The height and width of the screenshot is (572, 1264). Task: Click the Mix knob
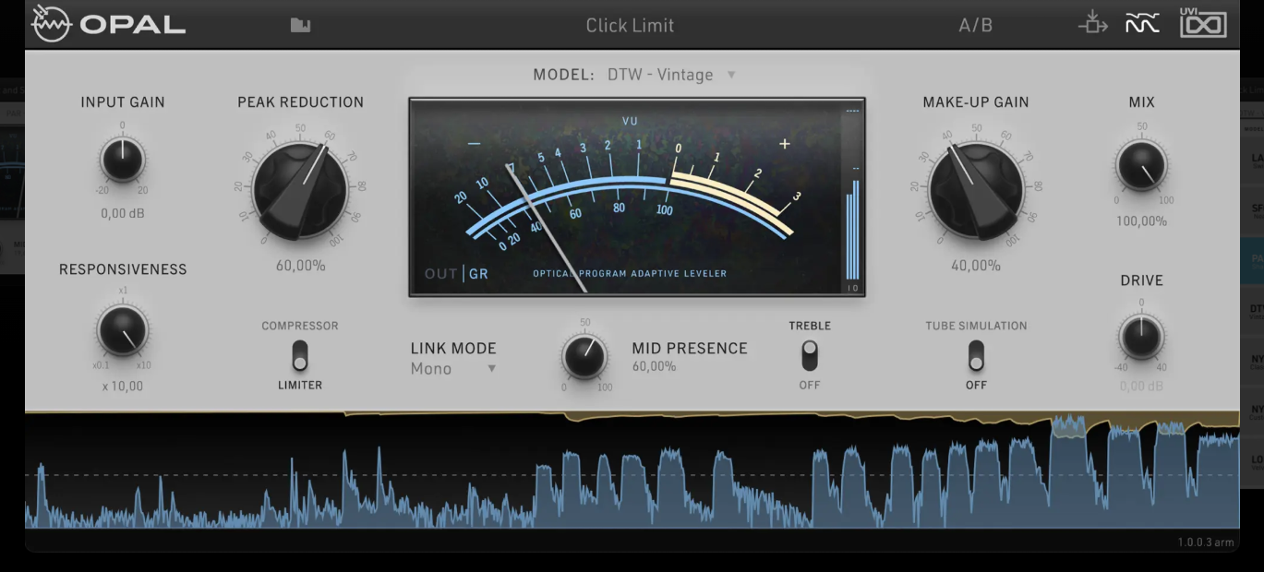pos(1141,166)
